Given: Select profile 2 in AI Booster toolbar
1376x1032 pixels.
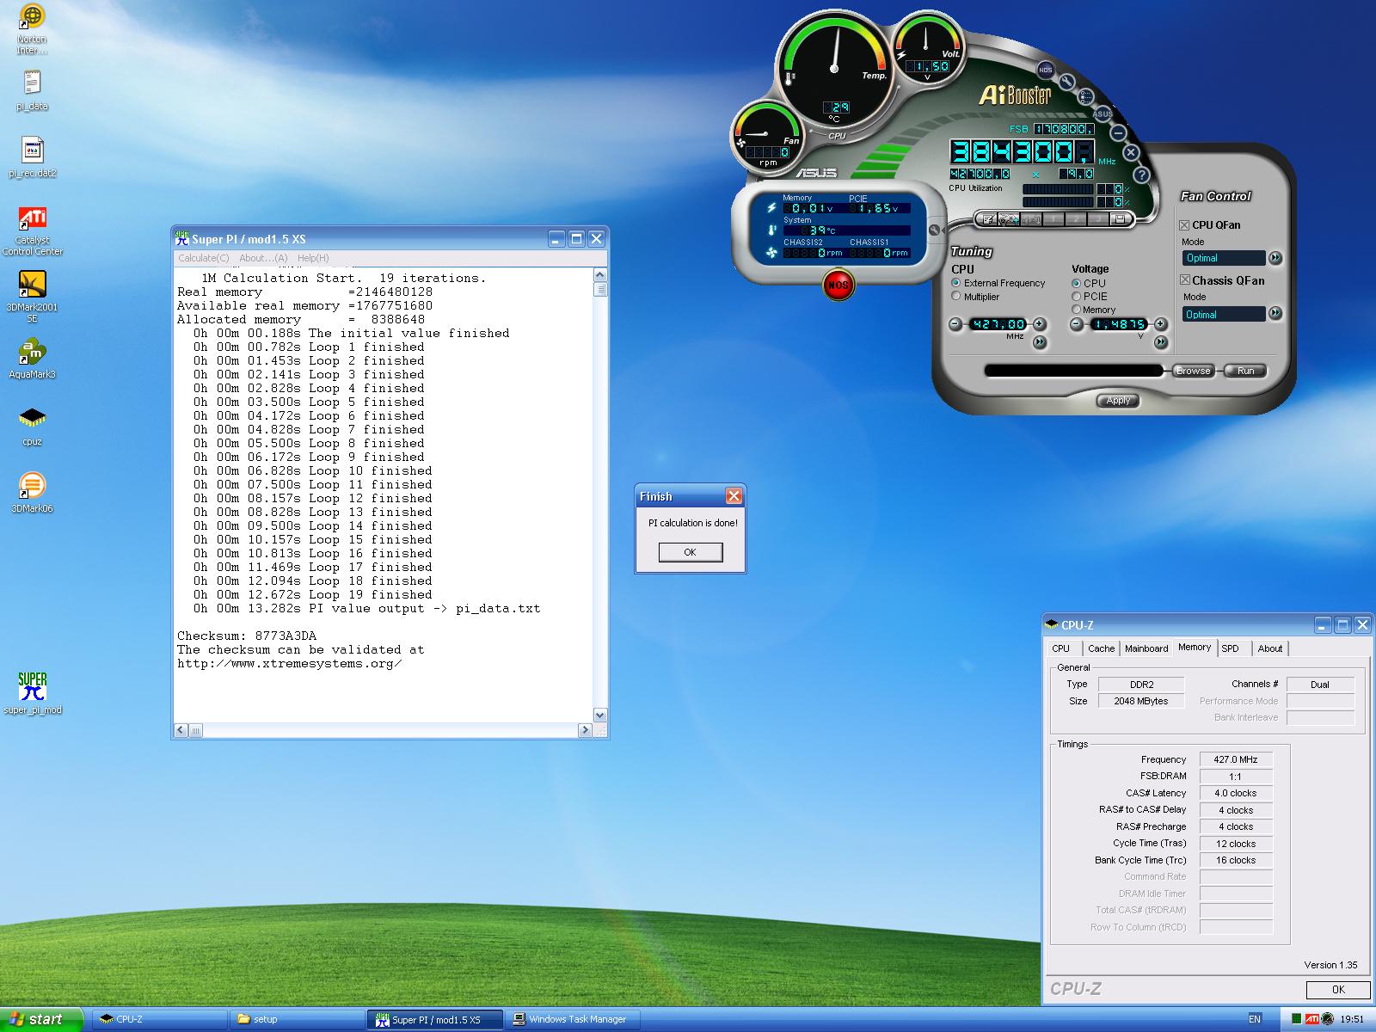Looking at the screenshot, I should (1076, 219).
